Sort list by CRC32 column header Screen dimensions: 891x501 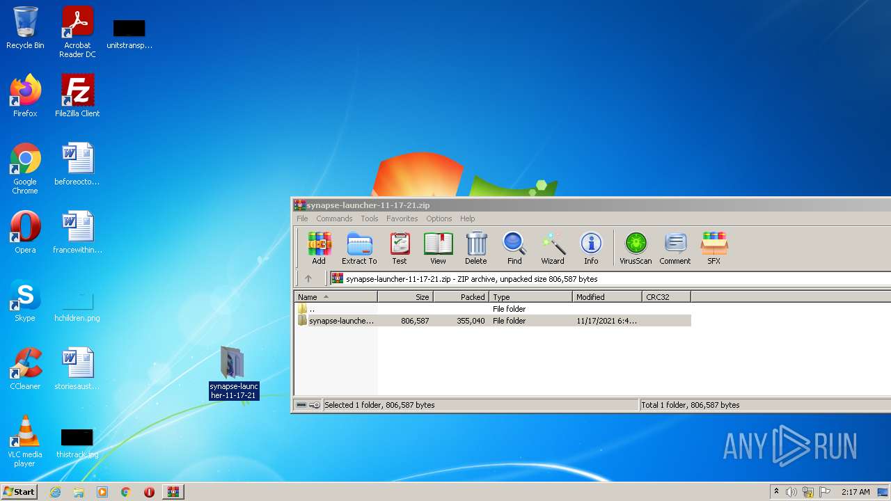666,297
